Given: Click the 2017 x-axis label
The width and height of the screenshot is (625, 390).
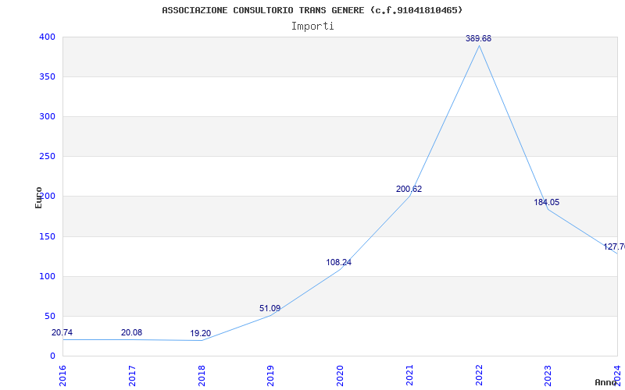Looking at the screenshot, I should (132, 376).
